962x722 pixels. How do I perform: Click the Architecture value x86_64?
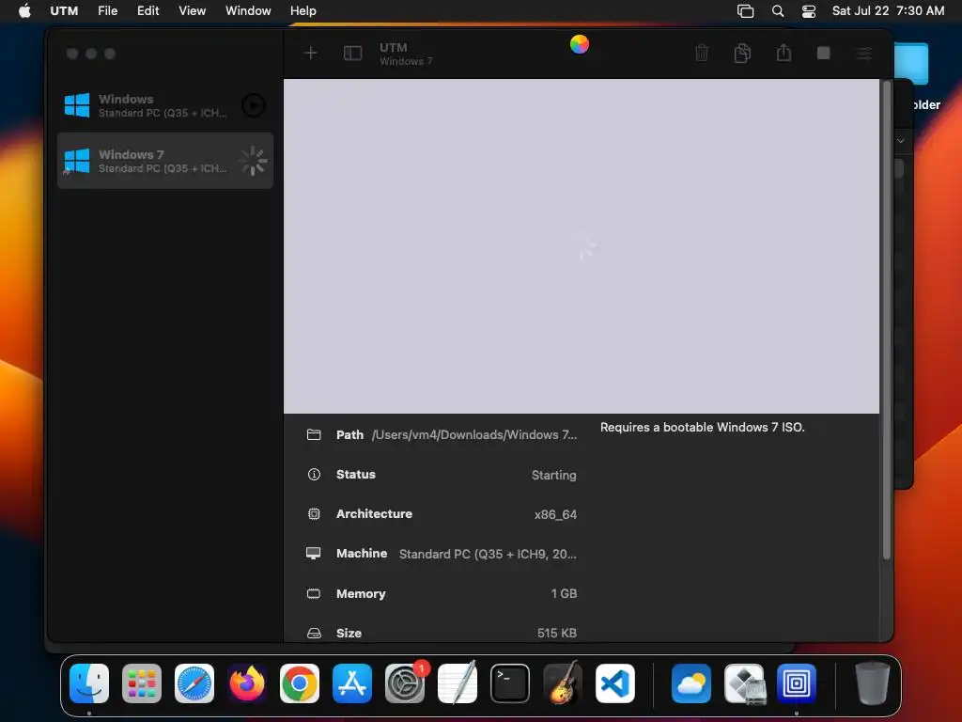[x=555, y=514]
